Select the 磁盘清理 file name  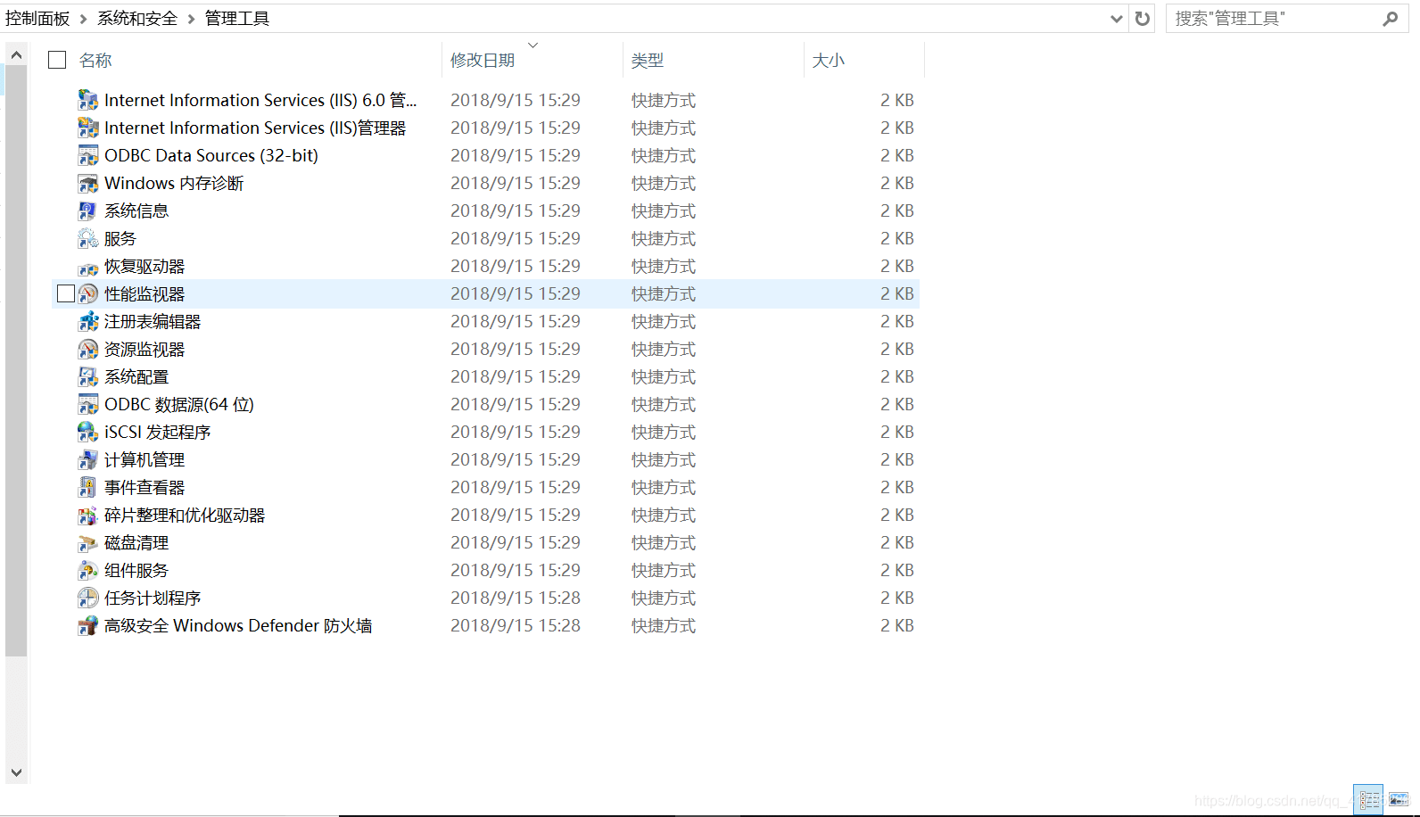136,542
